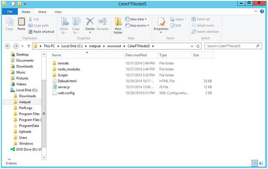
Task: Open the blue Help question mark
Action: tap(262, 11)
